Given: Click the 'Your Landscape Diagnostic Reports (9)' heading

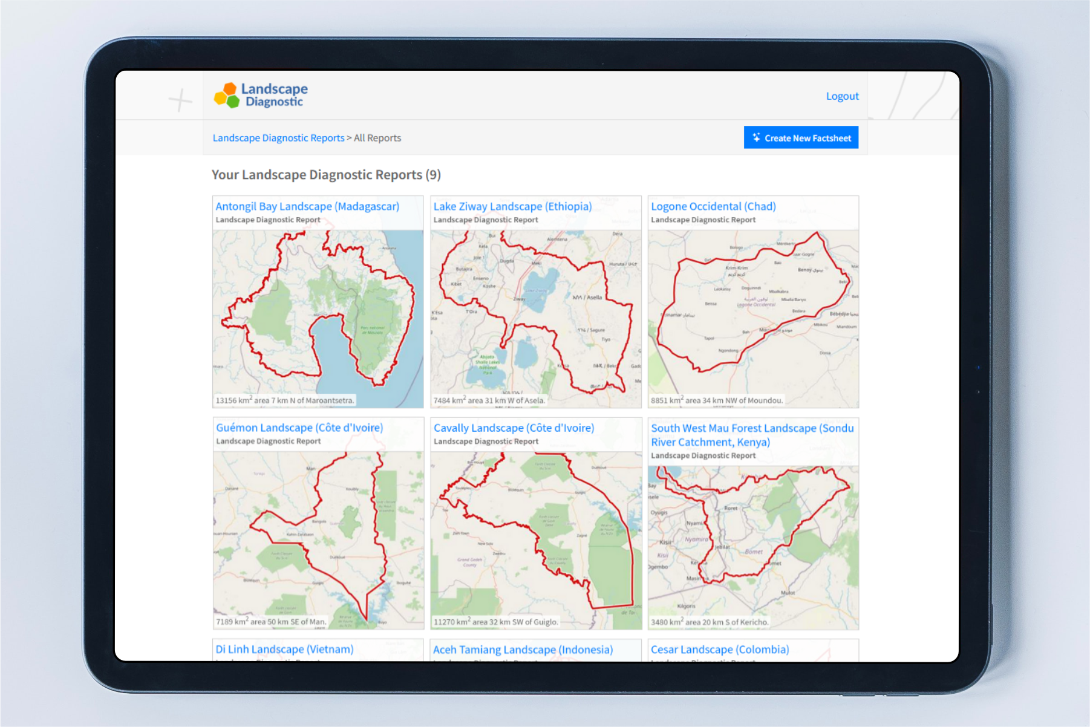Looking at the screenshot, I should 326,175.
